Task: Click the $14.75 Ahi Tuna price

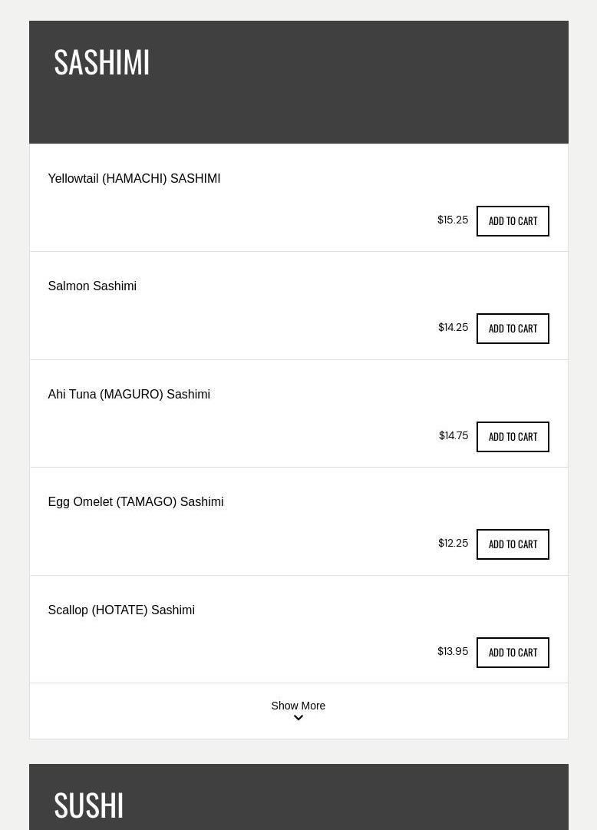Action: point(453,435)
